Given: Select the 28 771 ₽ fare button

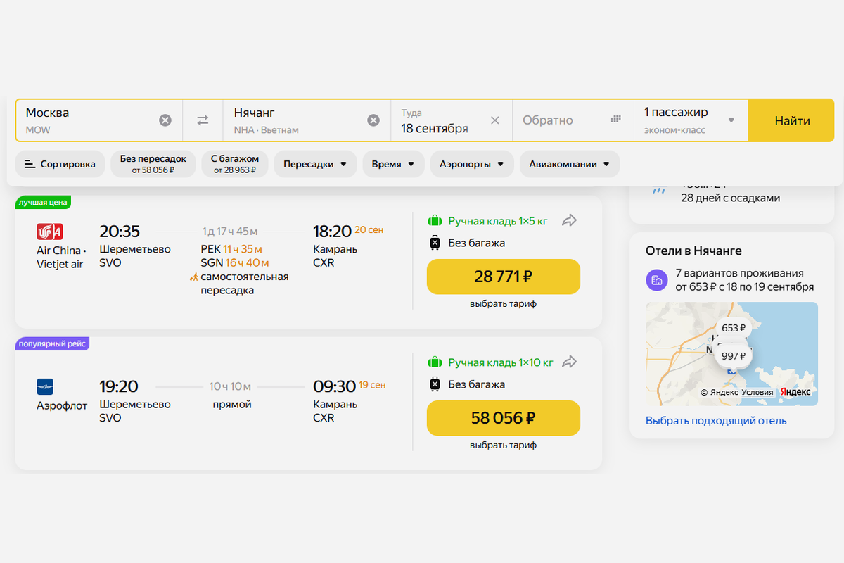Looking at the screenshot, I should point(503,277).
